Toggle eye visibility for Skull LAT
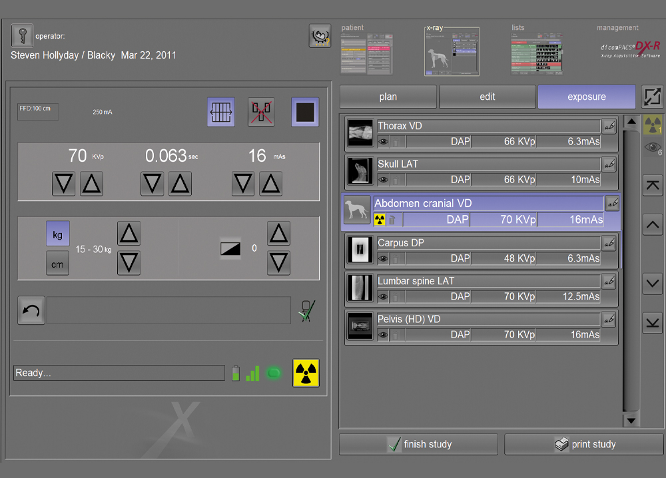This screenshot has width=666, height=478. (383, 180)
